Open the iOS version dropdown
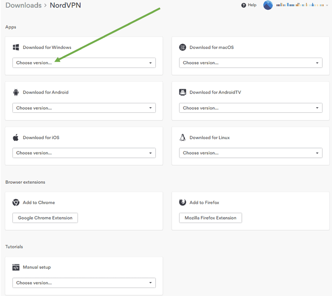332x296 pixels. [84, 153]
